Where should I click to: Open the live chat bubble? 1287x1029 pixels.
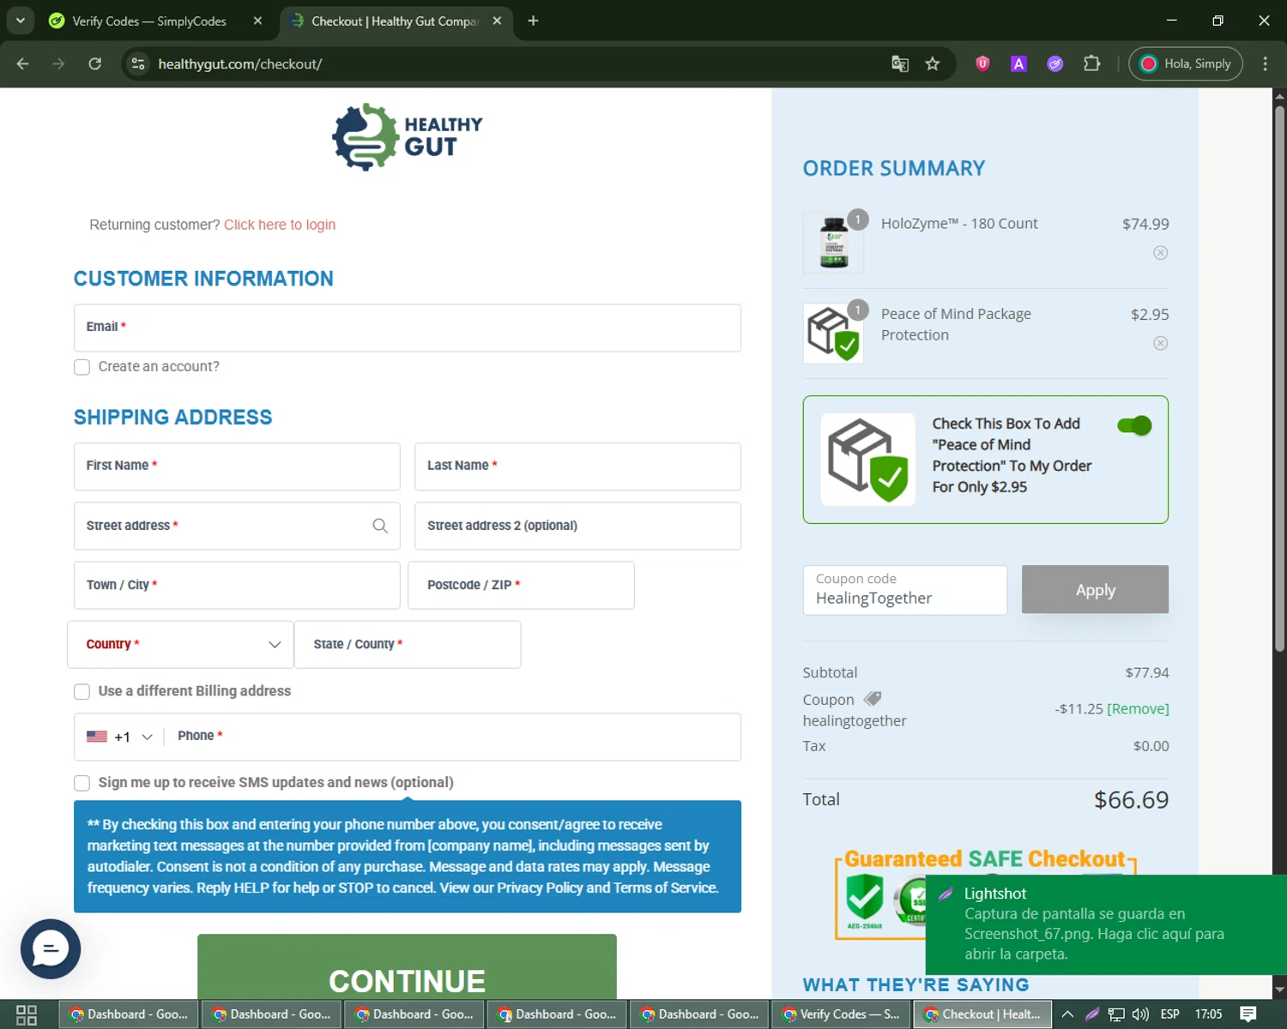click(51, 948)
